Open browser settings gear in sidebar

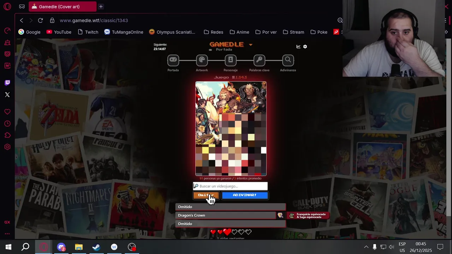point(7,147)
